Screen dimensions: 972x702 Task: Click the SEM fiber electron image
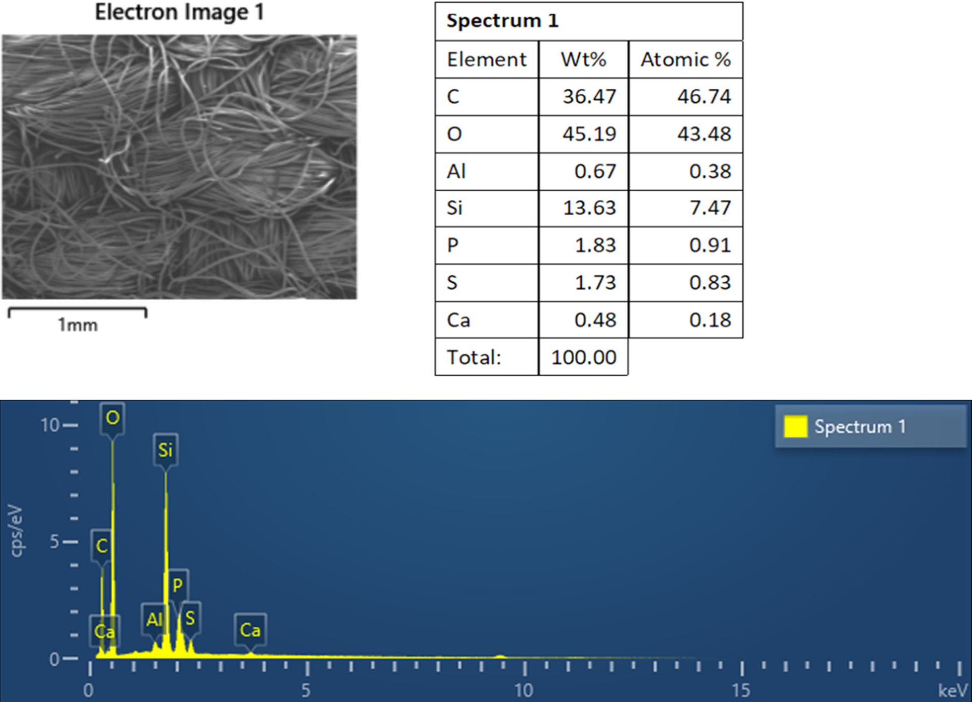[x=179, y=167]
